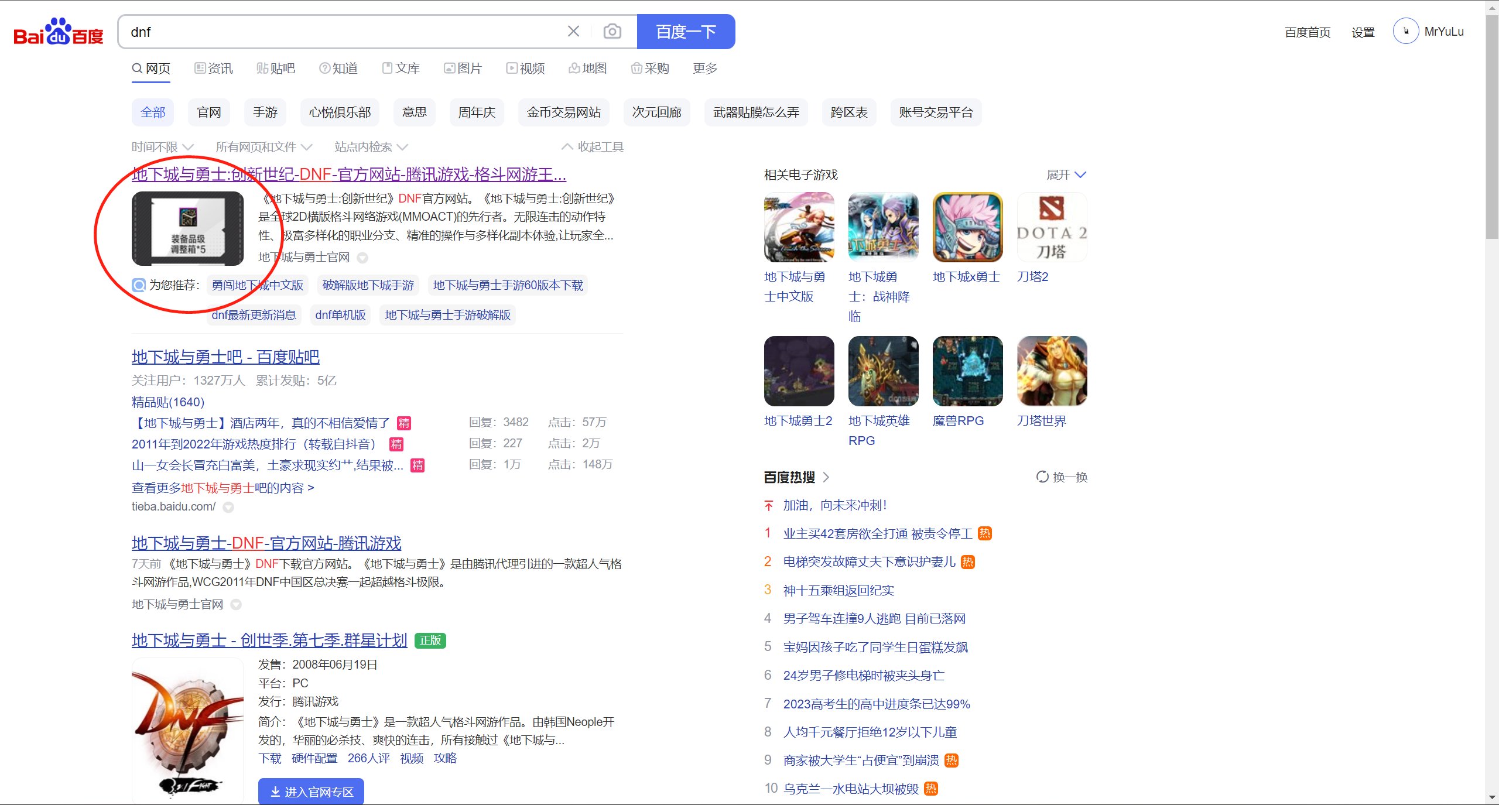Switch to the 采购 tab

coord(650,68)
